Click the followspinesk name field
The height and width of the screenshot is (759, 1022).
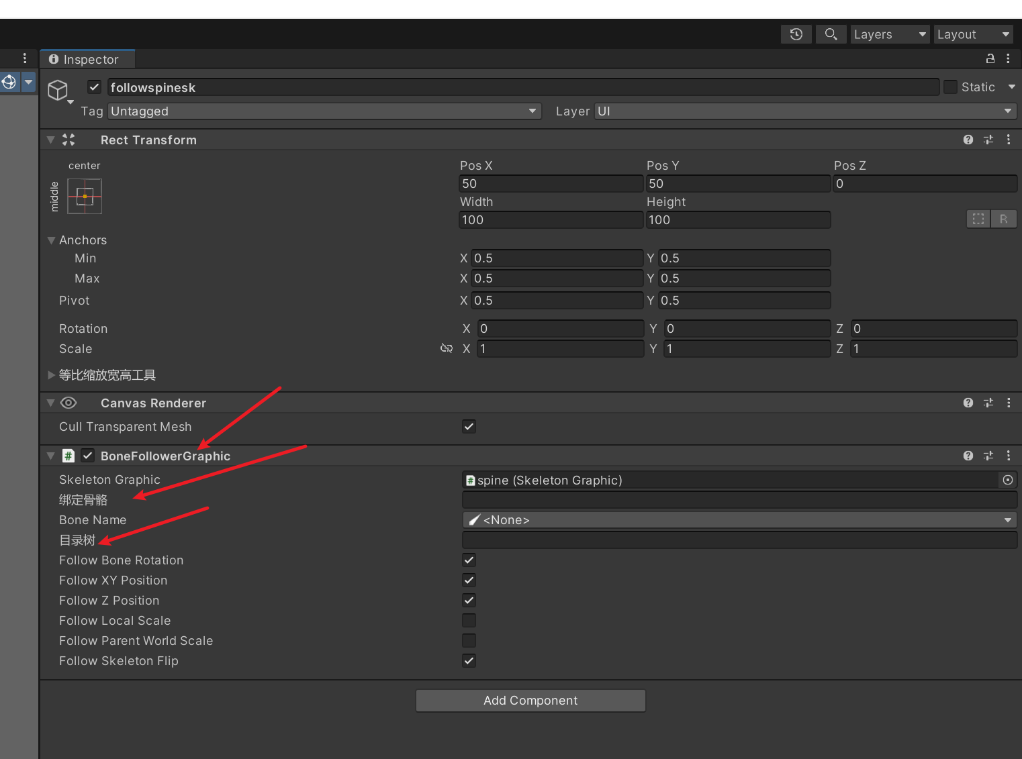523,87
